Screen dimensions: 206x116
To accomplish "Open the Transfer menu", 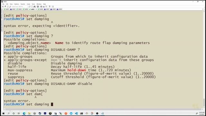I will (23, 4).
